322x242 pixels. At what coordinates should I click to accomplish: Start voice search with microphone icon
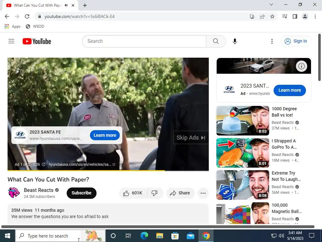235,41
